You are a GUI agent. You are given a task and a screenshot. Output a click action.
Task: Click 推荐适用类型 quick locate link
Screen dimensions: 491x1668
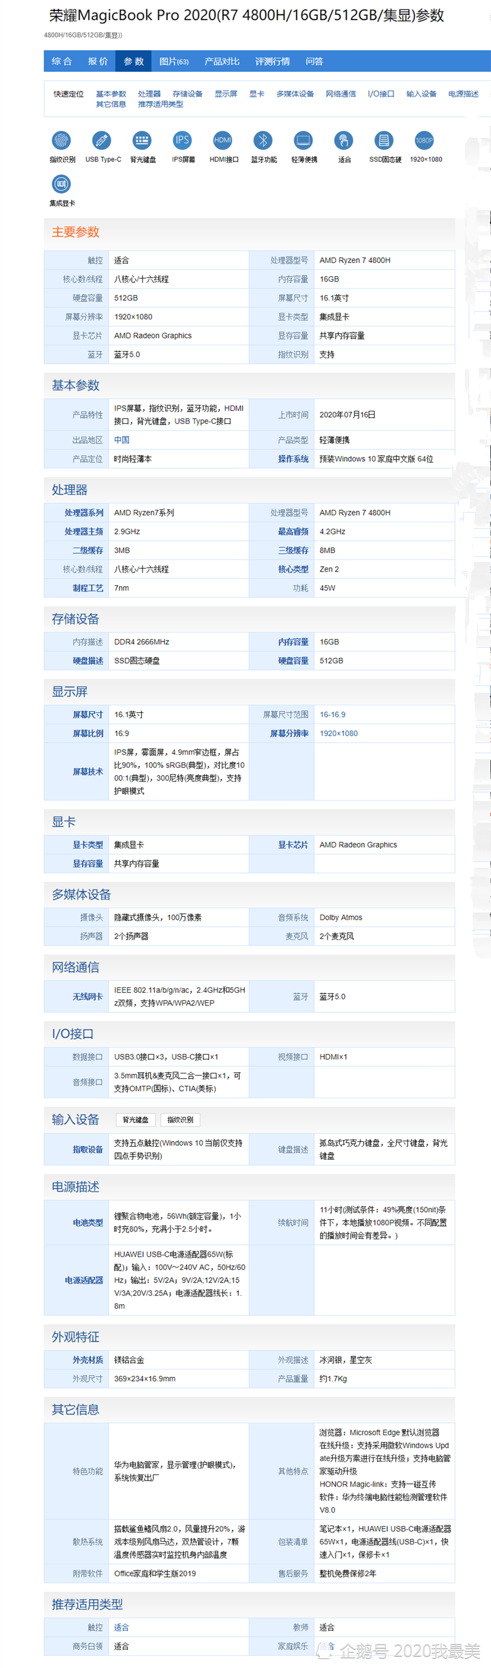(160, 104)
